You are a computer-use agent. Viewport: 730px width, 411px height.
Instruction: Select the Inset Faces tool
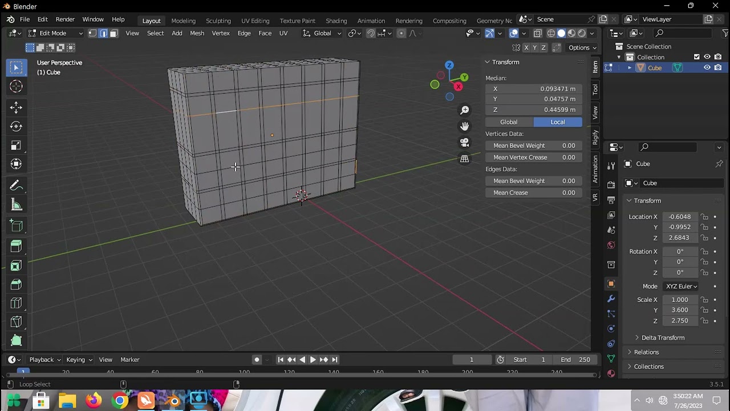(16, 265)
